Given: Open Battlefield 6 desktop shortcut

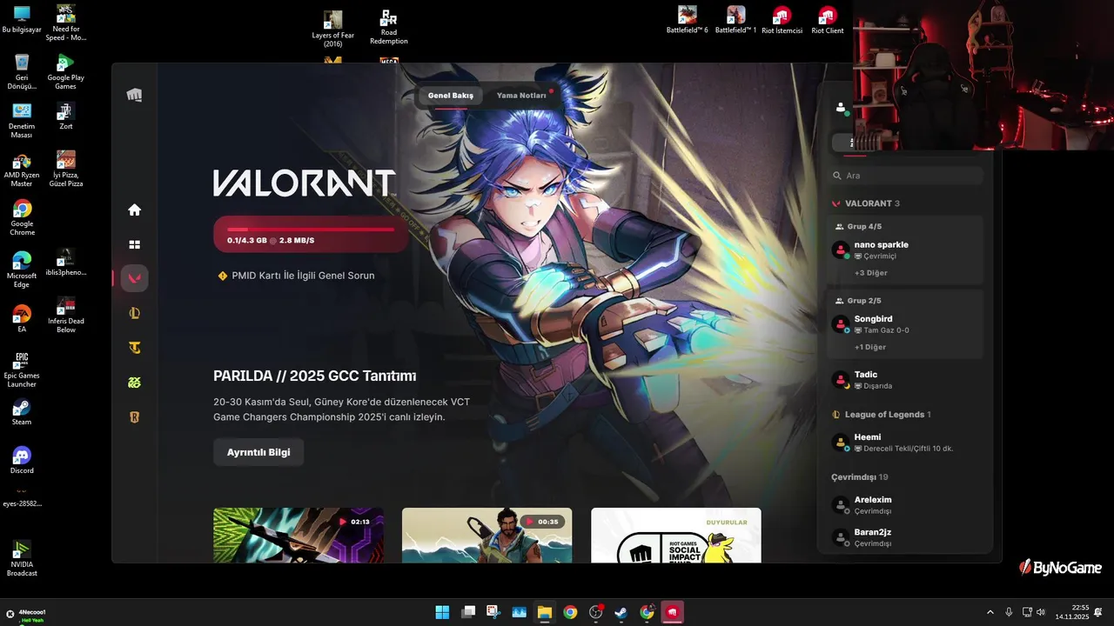Looking at the screenshot, I should pyautogui.click(x=688, y=20).
